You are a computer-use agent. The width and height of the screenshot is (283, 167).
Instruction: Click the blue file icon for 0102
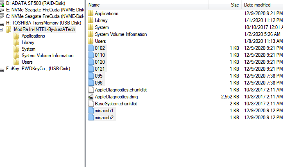point(91,48)
